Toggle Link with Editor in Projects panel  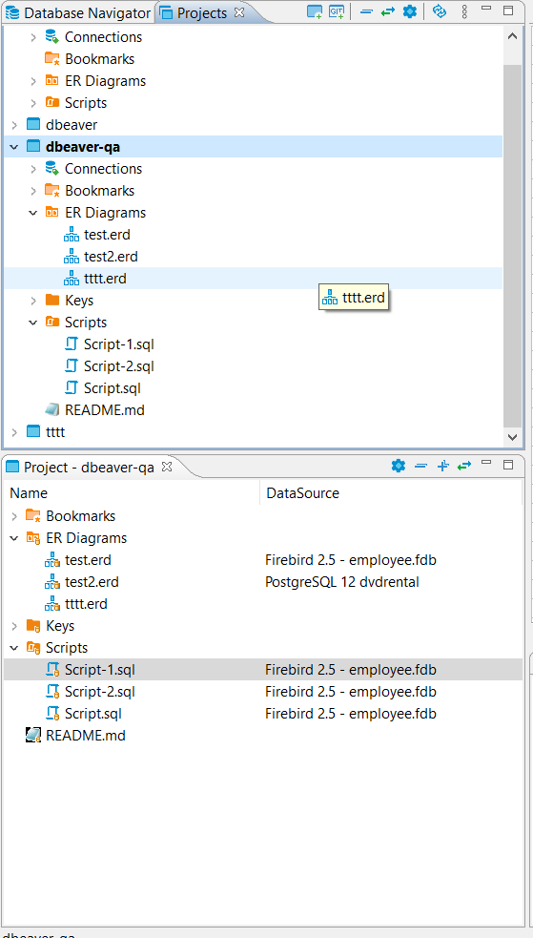[388, 12]
